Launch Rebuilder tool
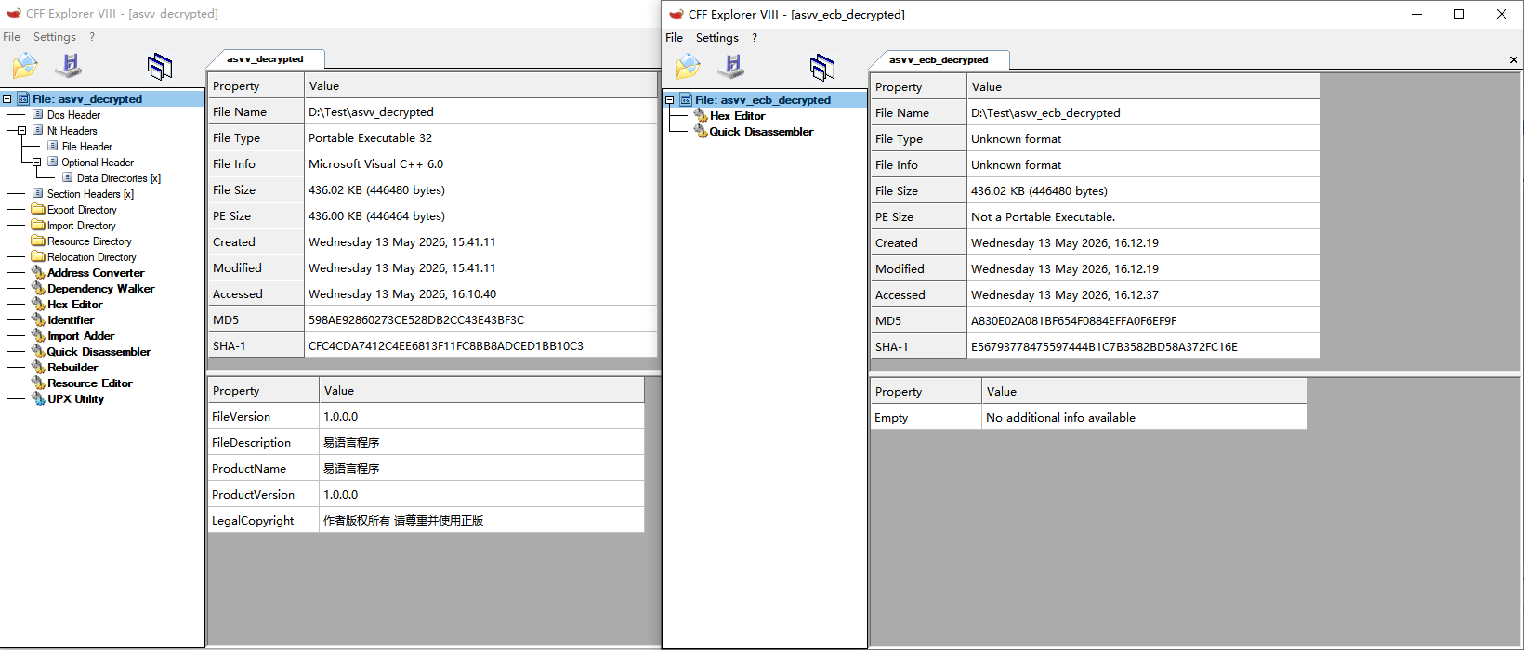 click(72, 368)
